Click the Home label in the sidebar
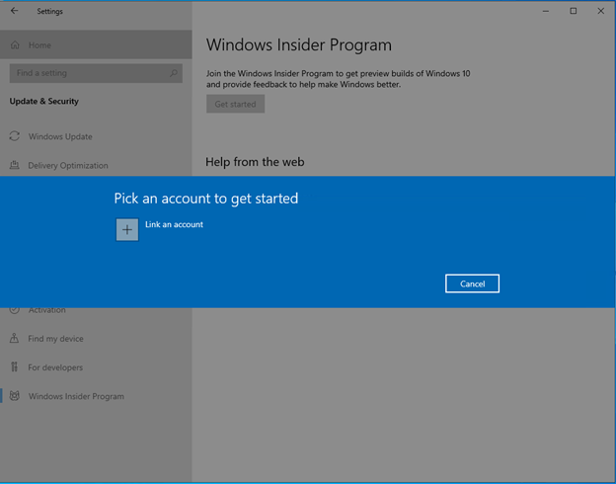The height and width of the screenshot is (484, 616). click(39, 45)
